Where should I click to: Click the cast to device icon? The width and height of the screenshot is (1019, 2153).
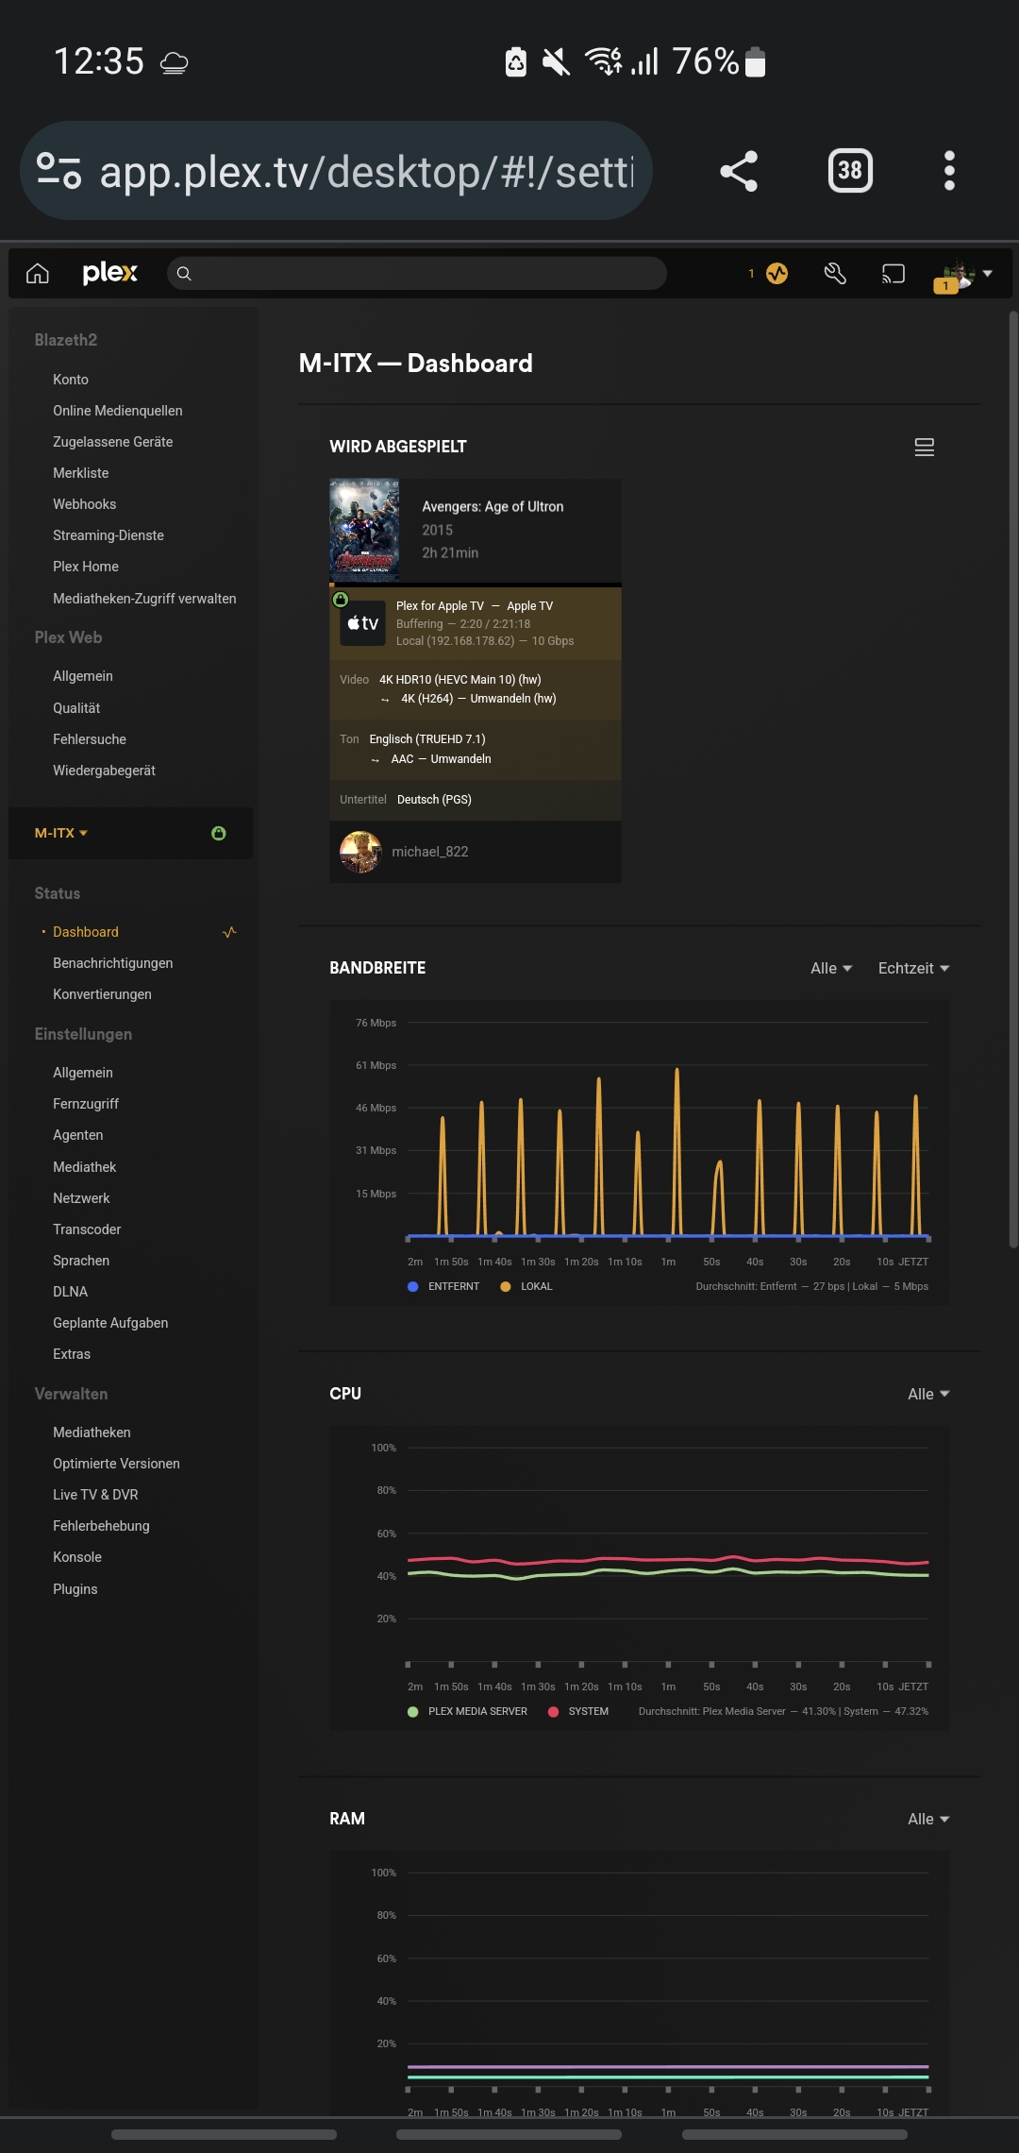pos(893,274)
